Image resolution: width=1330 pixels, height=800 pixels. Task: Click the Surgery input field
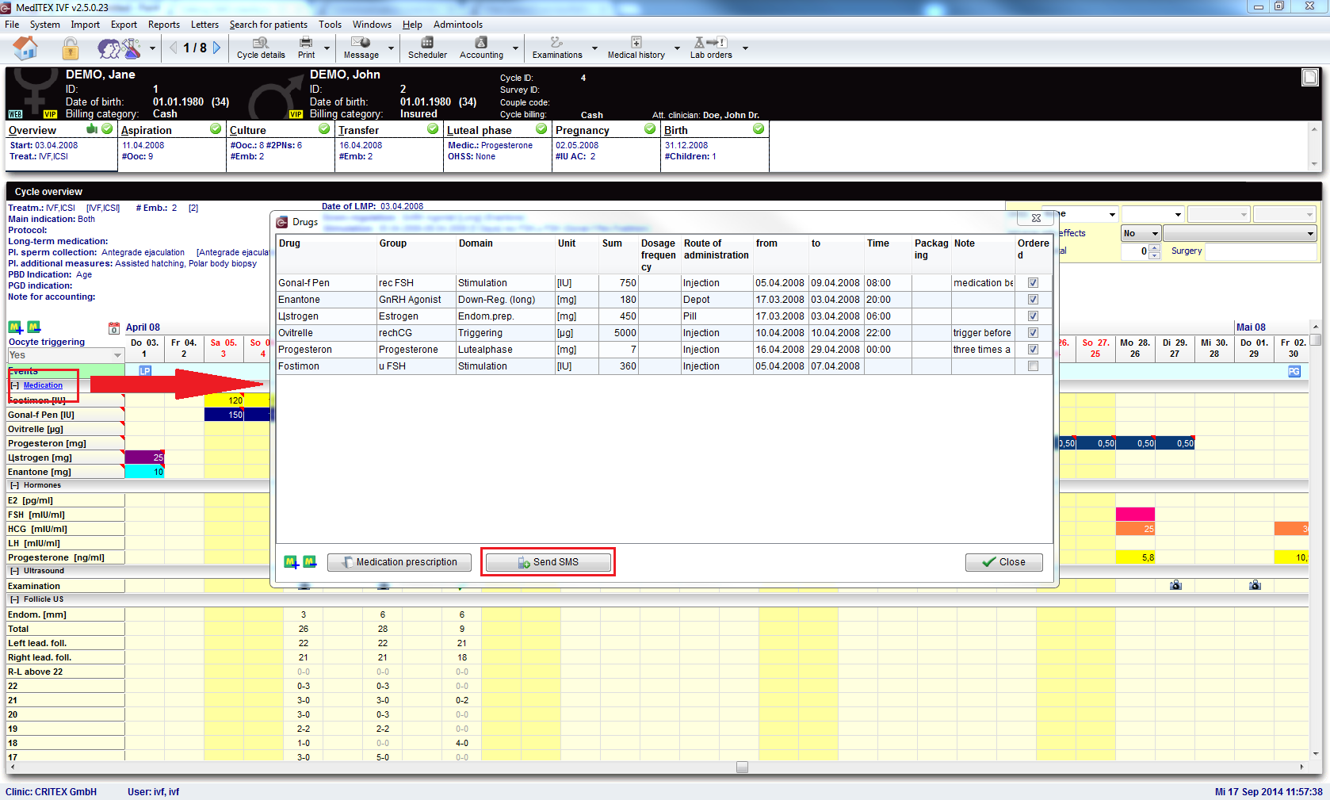coord(1260,251)
